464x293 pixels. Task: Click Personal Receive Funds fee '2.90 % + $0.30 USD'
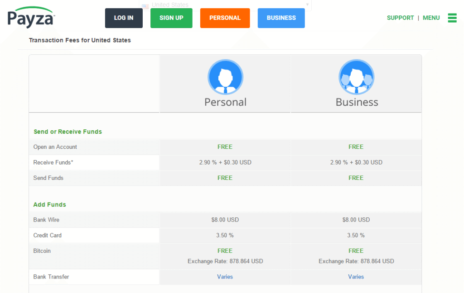click(225, 162)
